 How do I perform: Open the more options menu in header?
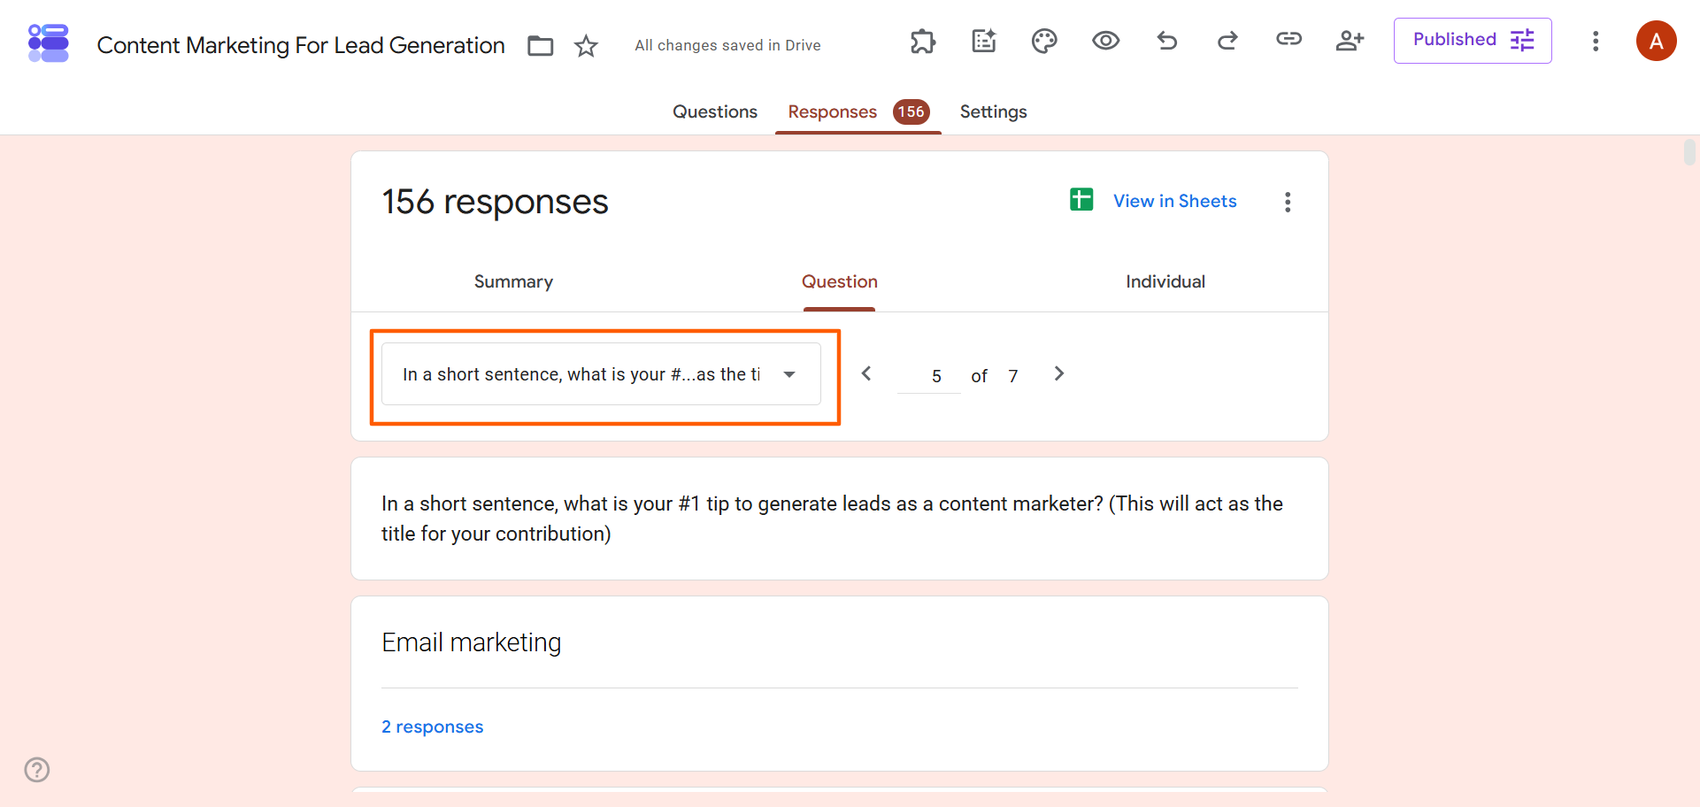[x=1596, y=41]
